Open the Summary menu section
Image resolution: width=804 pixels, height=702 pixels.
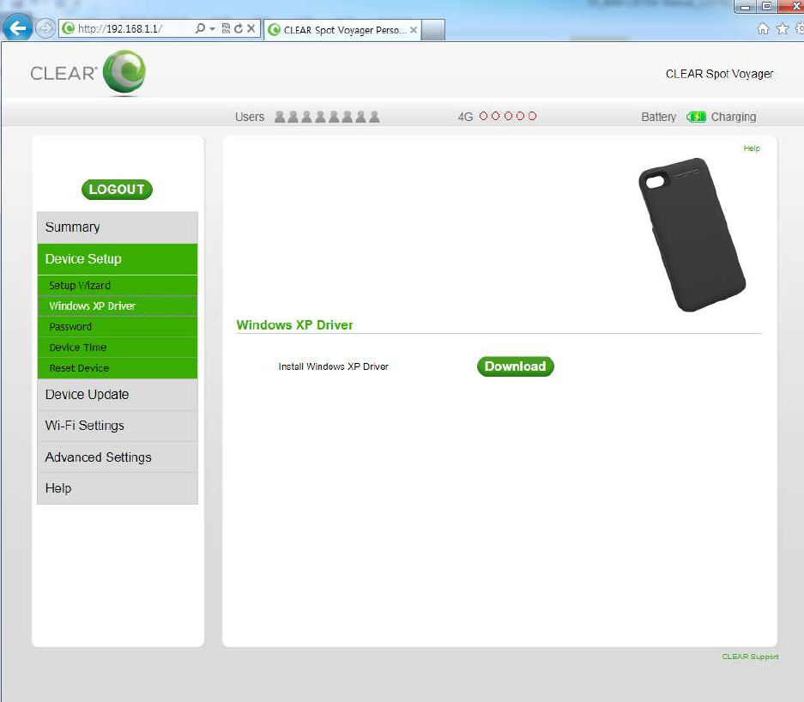(x=118, y=227)
